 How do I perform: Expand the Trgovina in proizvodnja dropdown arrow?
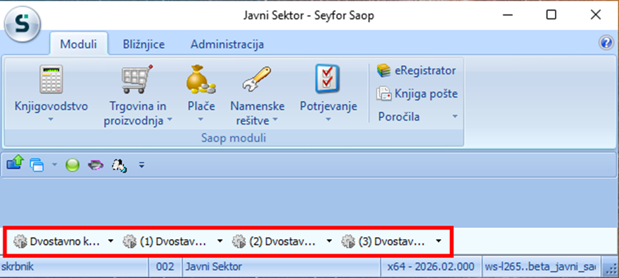coord(170,119)
